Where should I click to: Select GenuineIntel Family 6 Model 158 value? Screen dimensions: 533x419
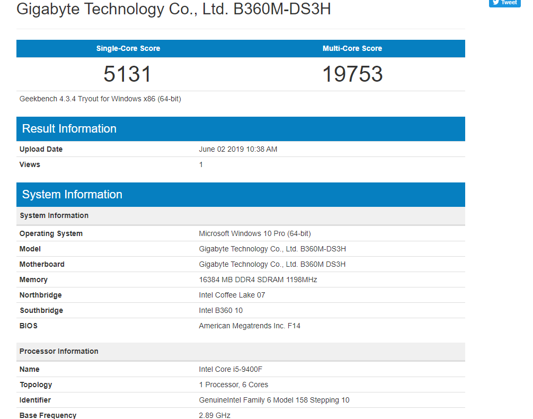[274, 400]
